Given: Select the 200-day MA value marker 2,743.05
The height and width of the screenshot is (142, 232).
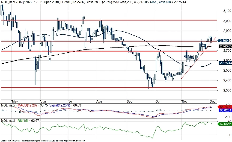Looking at the screenshot, I should (225, 46).
